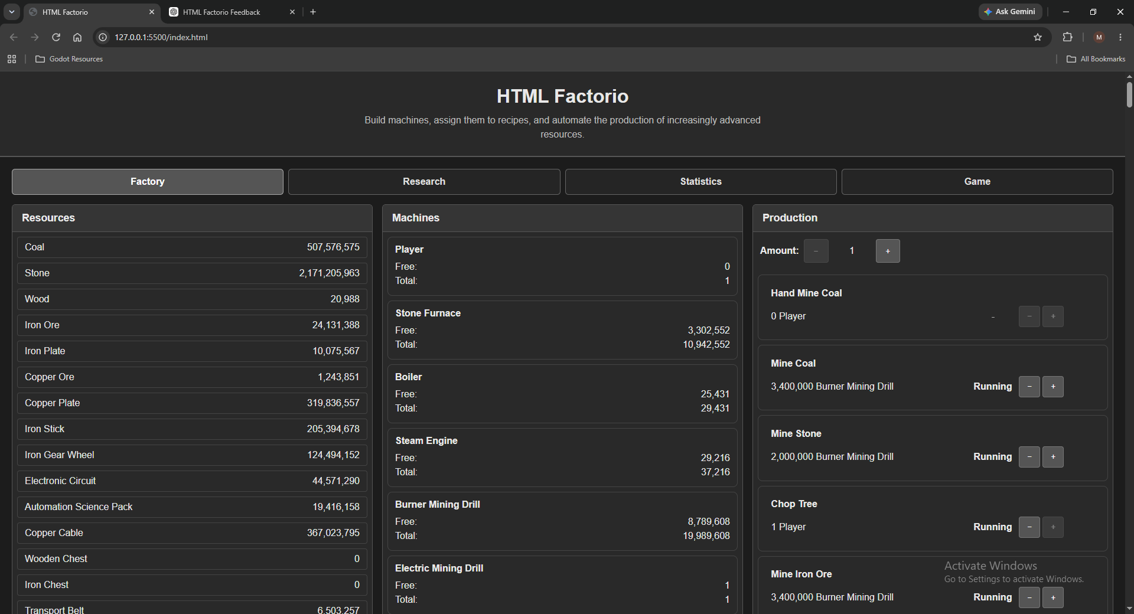Click the Ask Gemini button

click(x=1010, y=12)
